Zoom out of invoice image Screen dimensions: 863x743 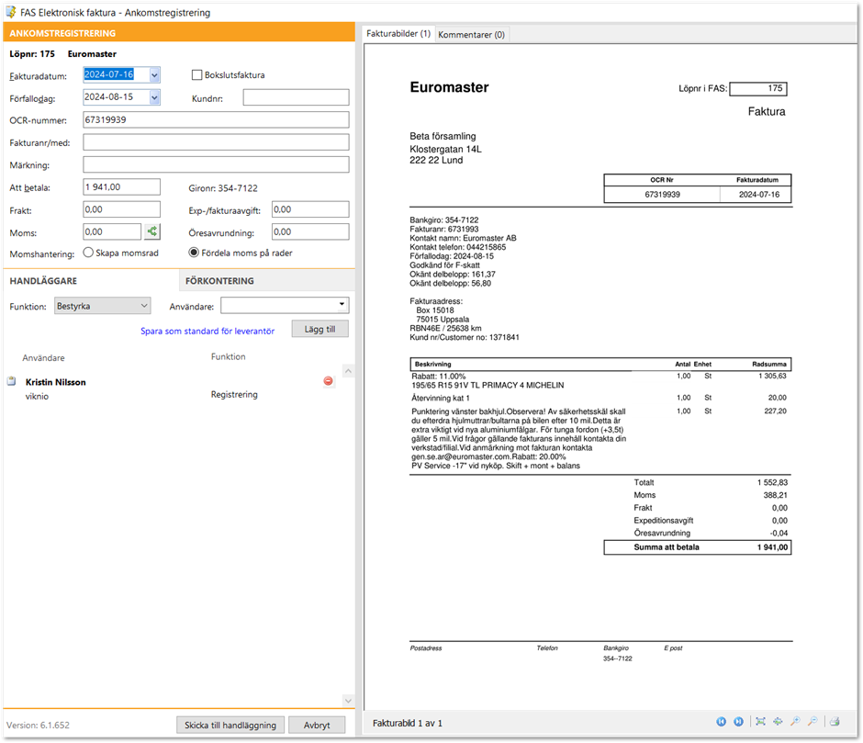[813, 722]
